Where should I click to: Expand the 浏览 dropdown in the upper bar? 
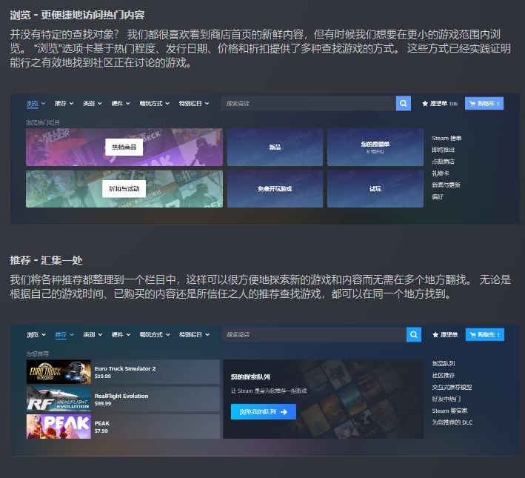(x=36, y=104)
